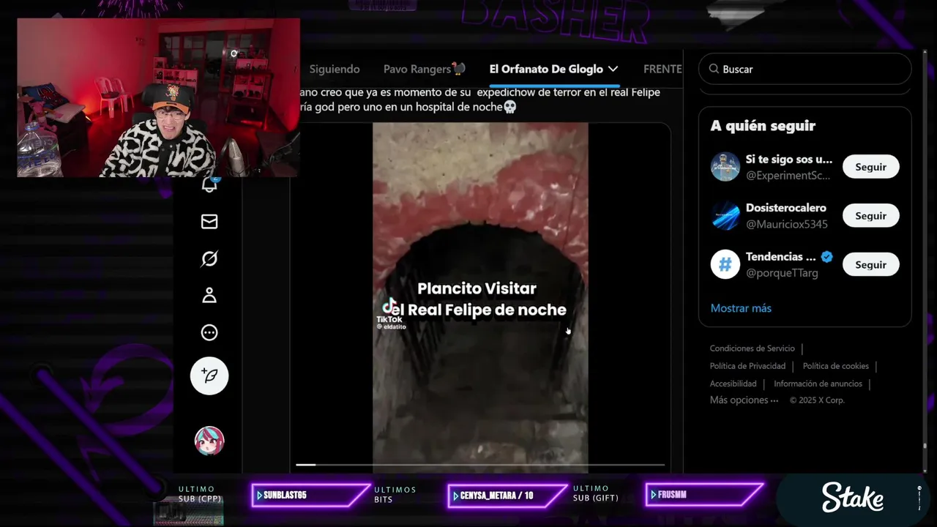The width and height of the screenshot is (937, 527).
Task: Open Información de anuncios link
Action: (x=818, y=384)
